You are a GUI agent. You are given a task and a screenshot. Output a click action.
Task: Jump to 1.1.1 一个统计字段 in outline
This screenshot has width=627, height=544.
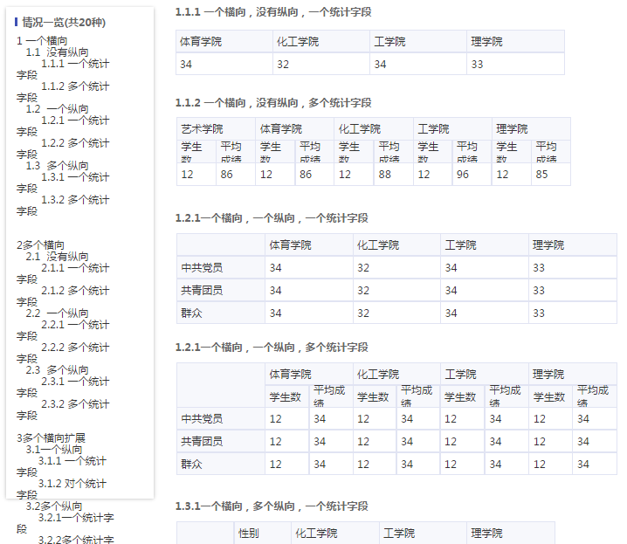(x=75, y=64)
